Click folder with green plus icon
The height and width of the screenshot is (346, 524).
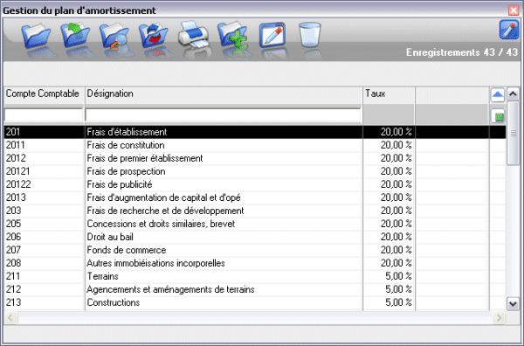pyautogui.click(x=232, y=36)
